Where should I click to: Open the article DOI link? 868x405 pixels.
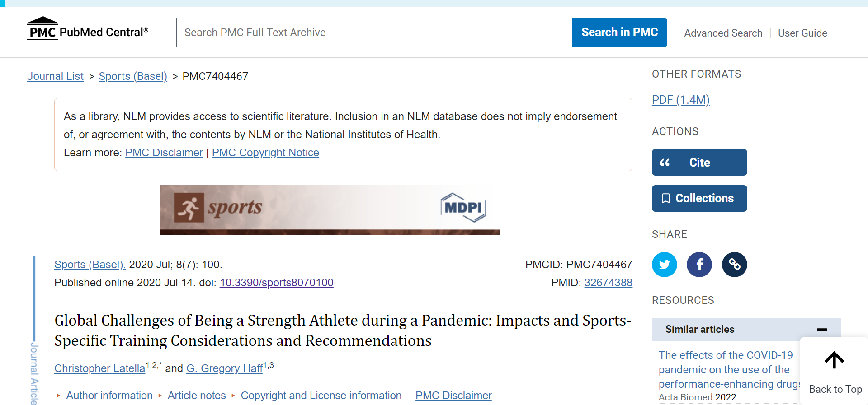[x=276, y=283]
